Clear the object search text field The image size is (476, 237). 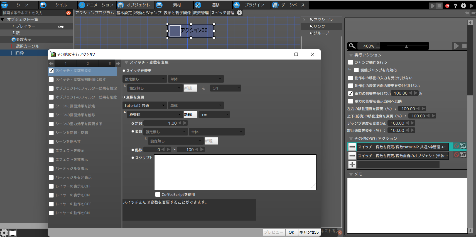point(68,13)
